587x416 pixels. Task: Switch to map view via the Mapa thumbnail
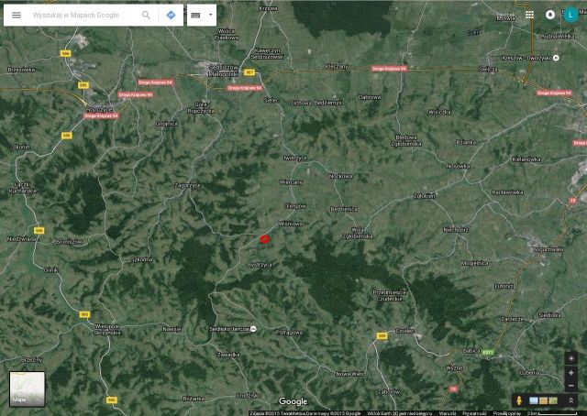pos(27,389)
